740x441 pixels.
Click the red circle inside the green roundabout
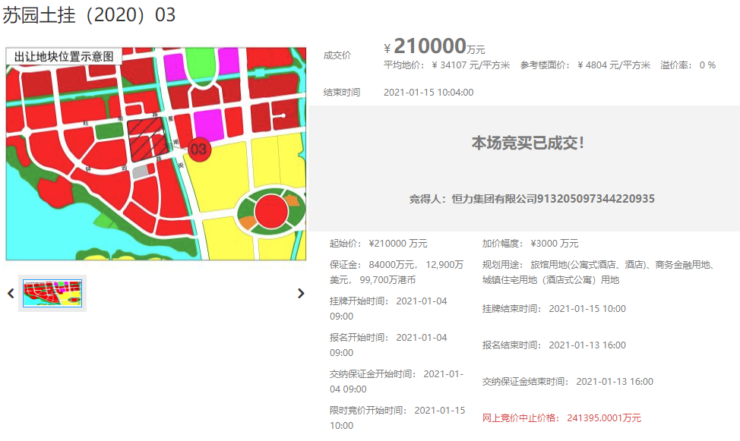tap(270, 211)
